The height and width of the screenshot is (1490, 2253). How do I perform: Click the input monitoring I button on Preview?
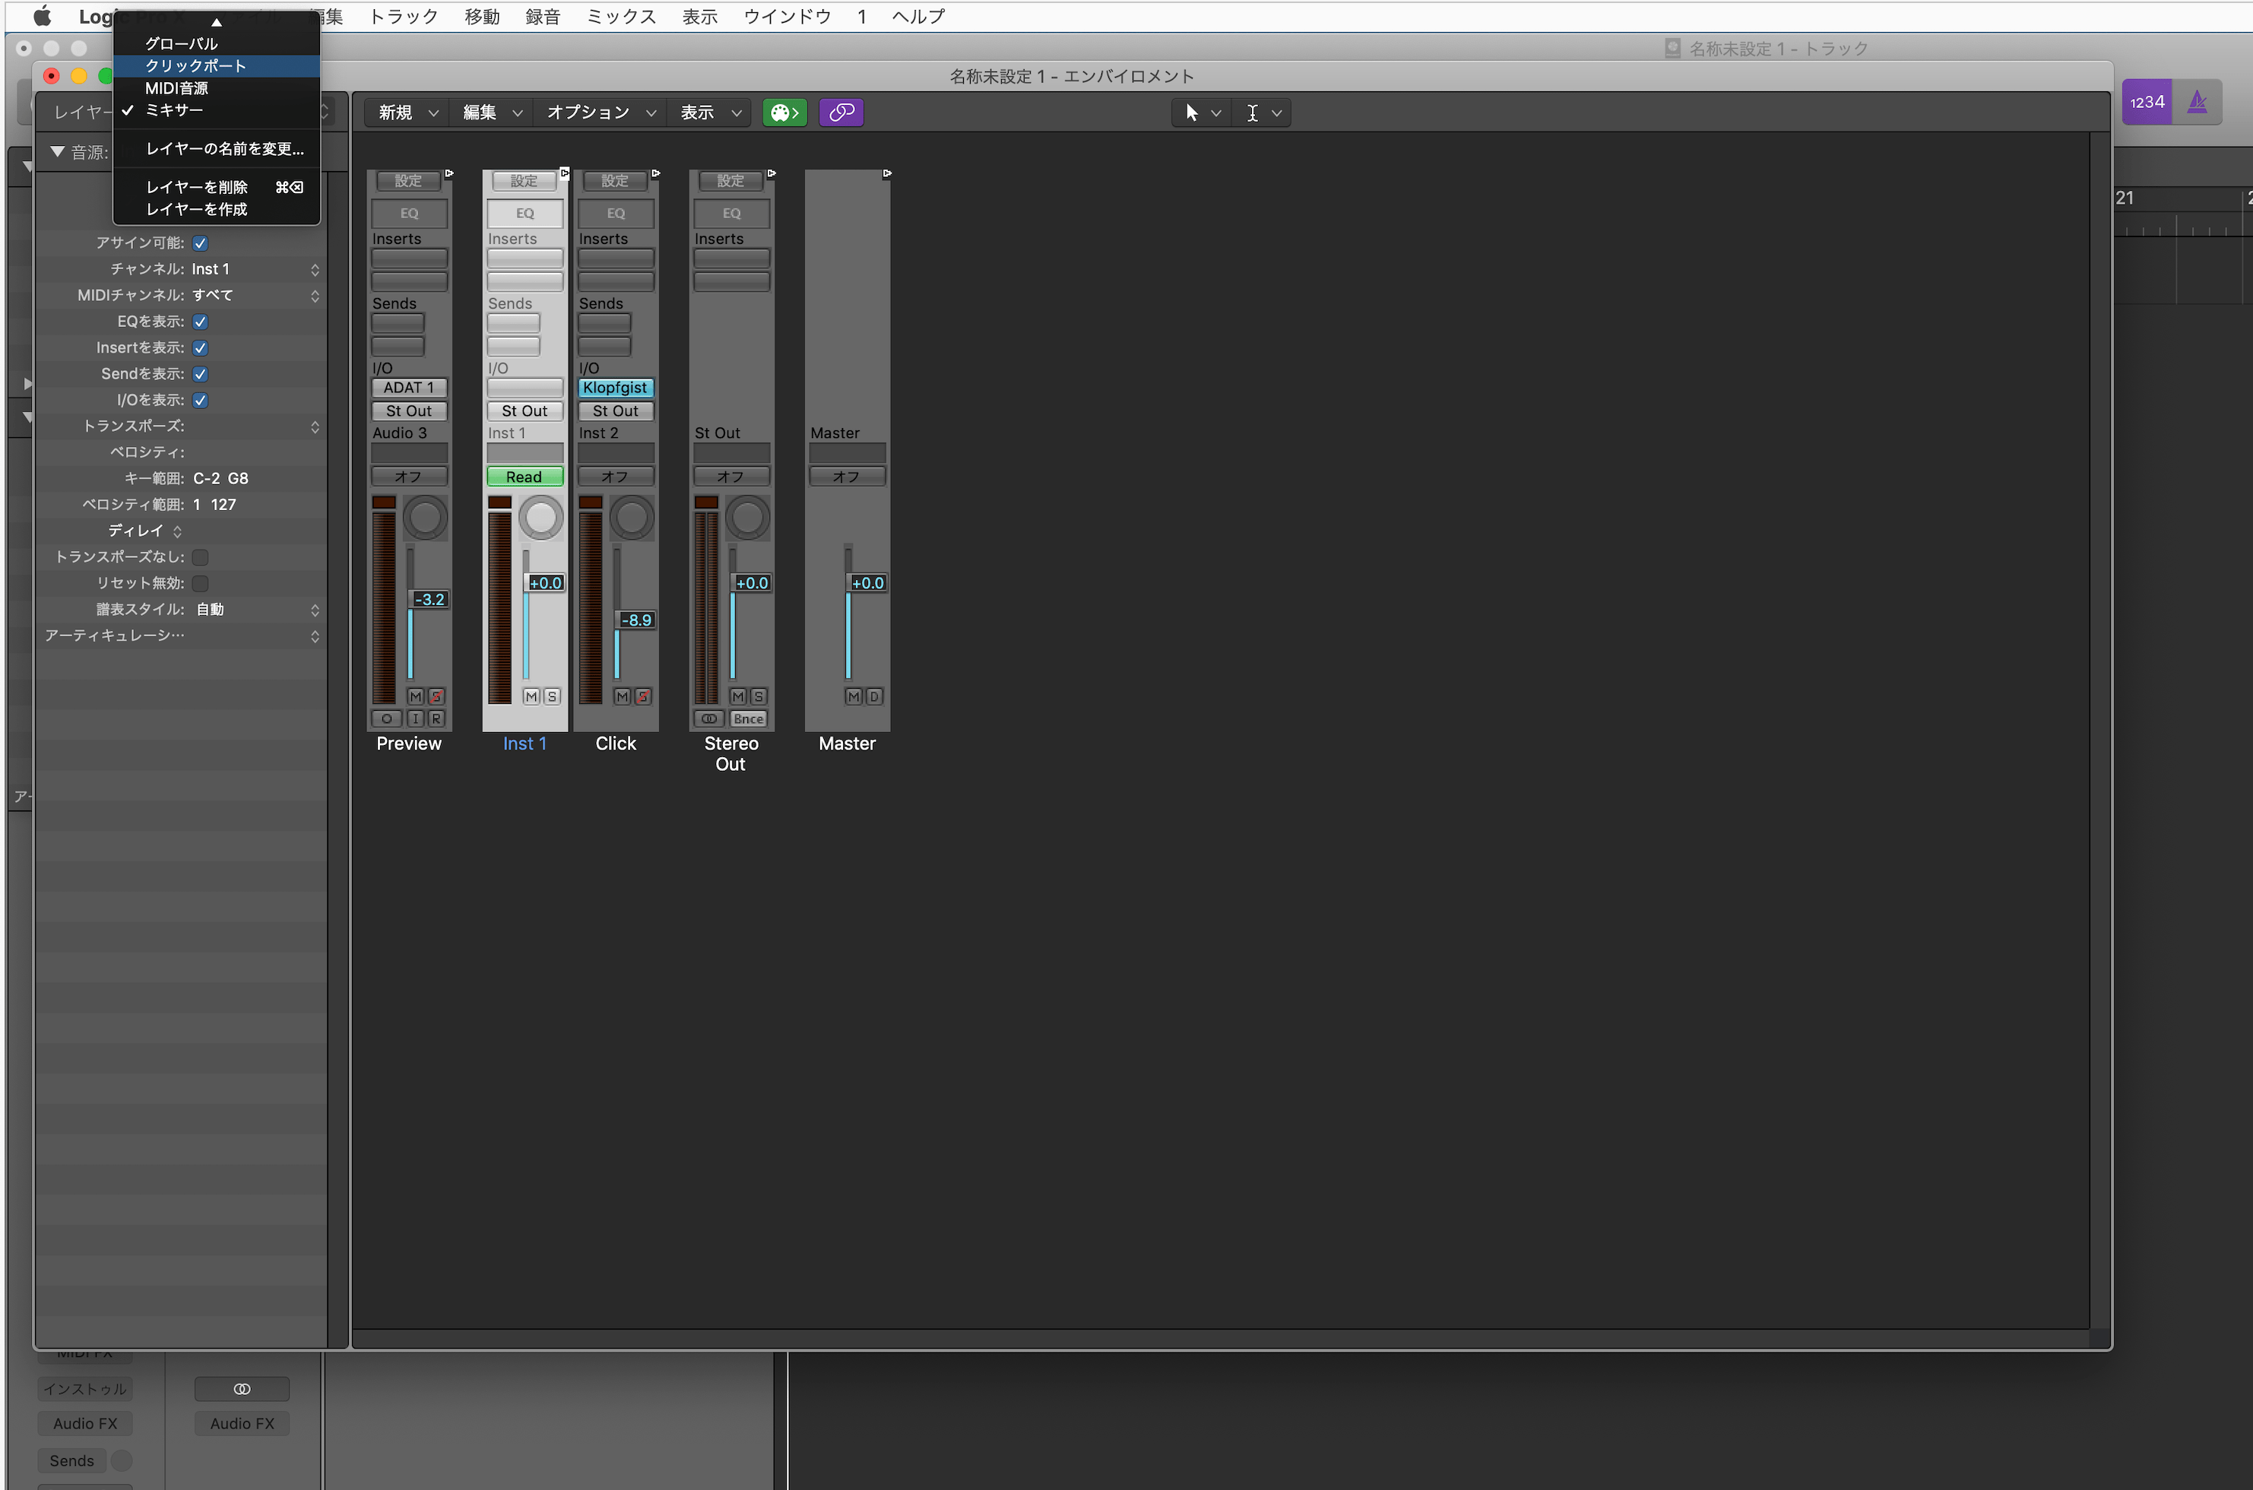click(417, 719)
